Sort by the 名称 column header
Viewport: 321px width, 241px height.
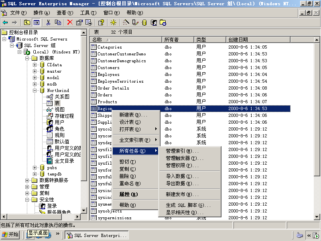(126, 39)
